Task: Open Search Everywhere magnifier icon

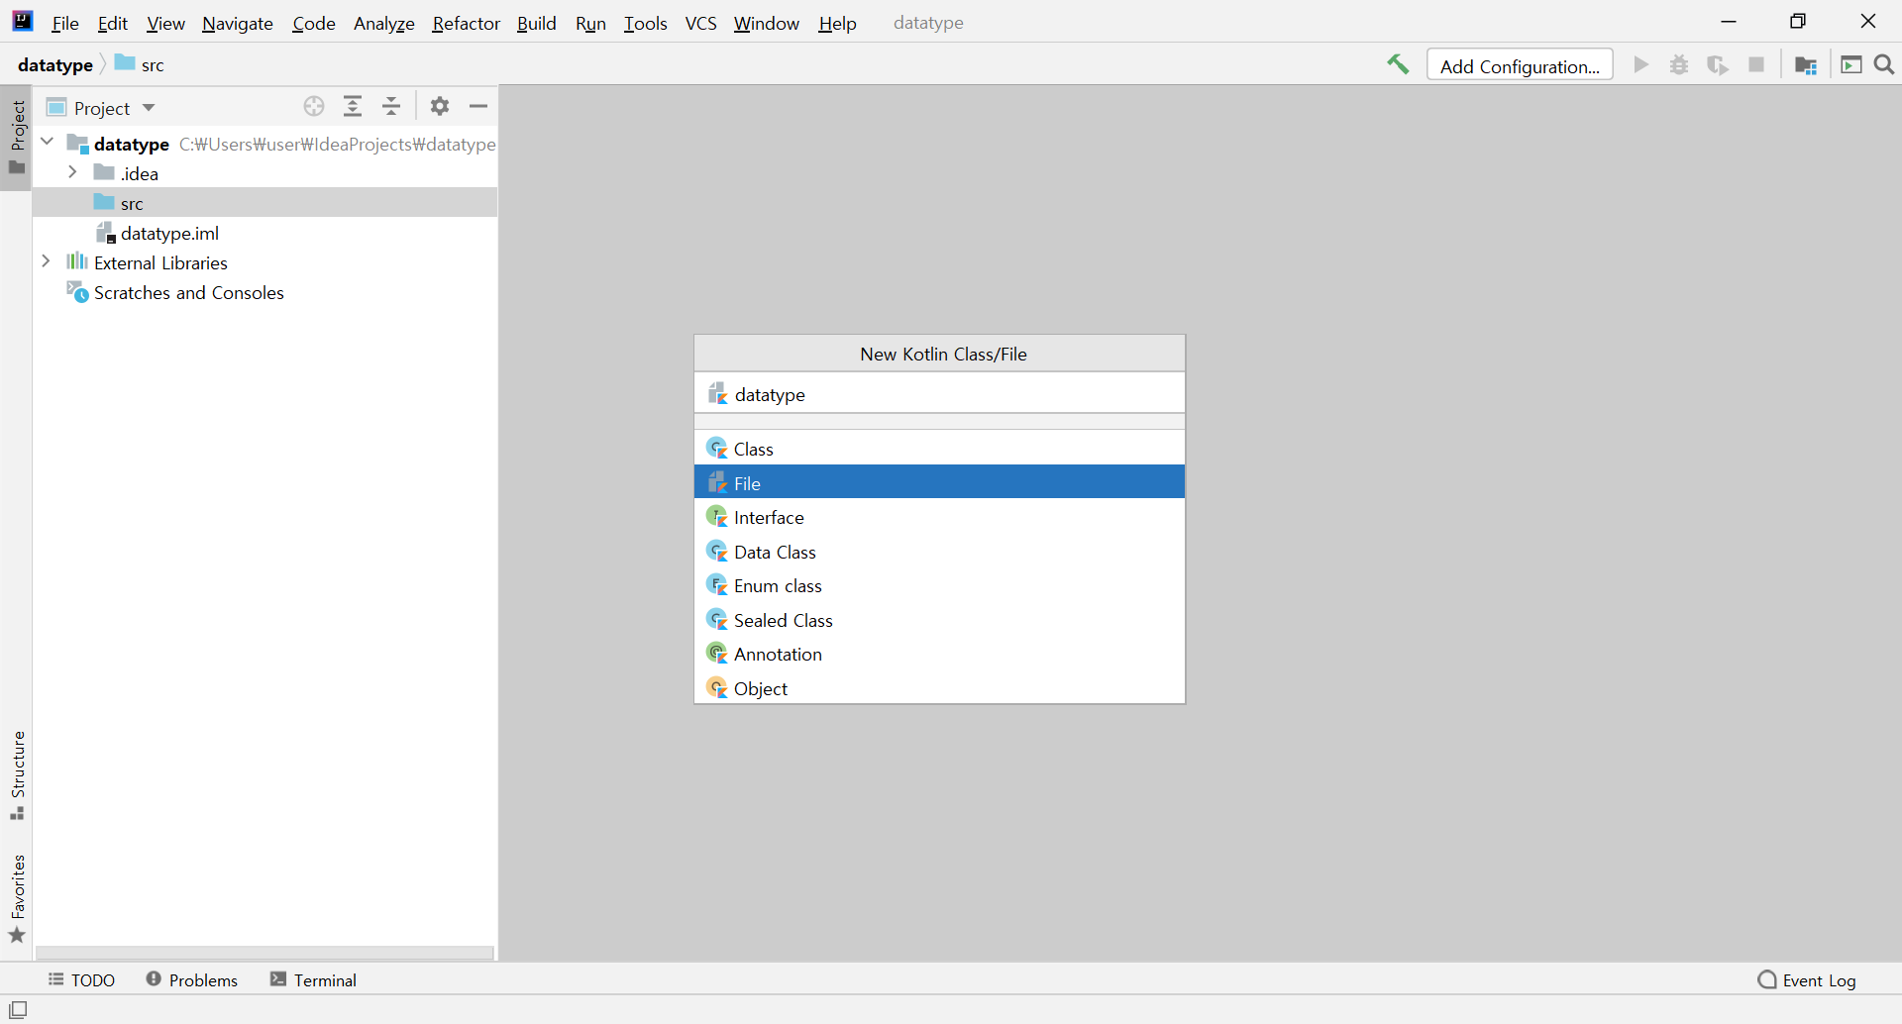Action: pos(1884,65)
